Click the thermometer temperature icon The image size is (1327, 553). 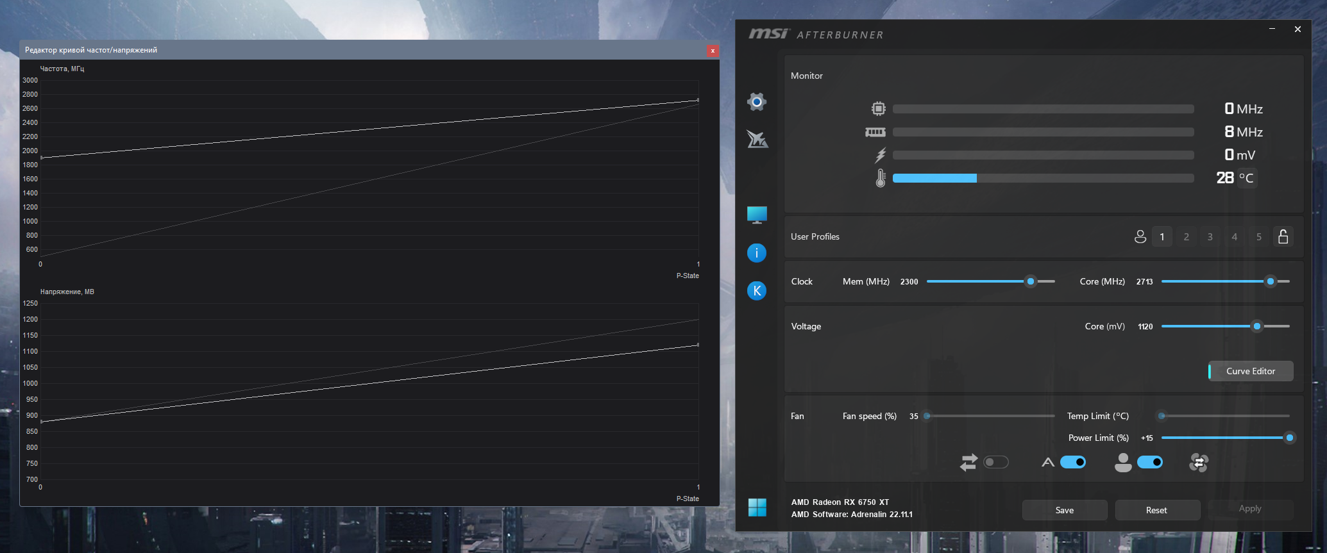[x=881, y=178]
